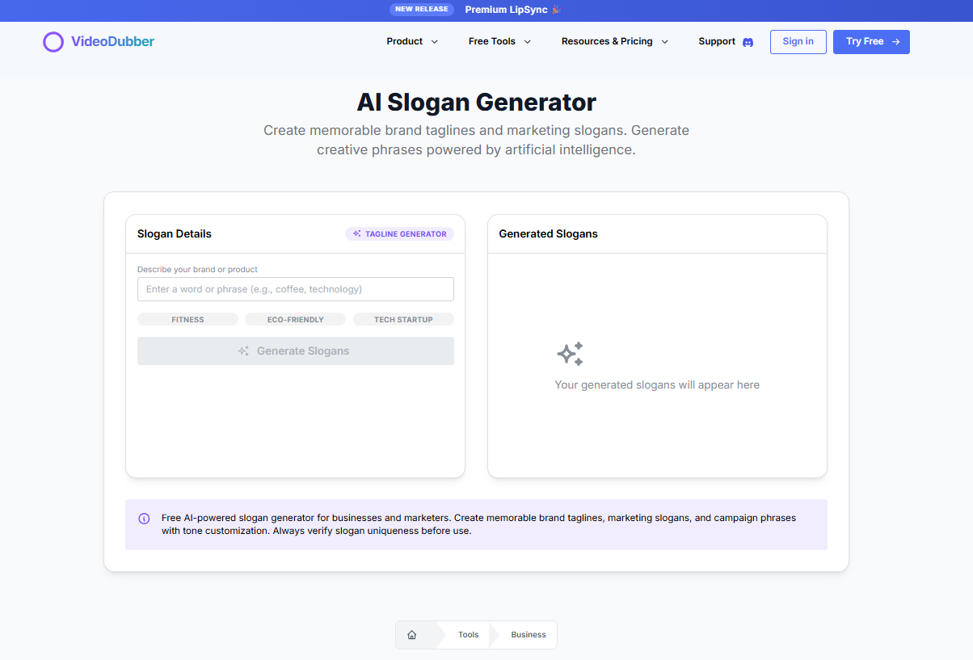Select the home icon in the breadcrumb
This screenshot has height=660, width=973.
(412, 634)
